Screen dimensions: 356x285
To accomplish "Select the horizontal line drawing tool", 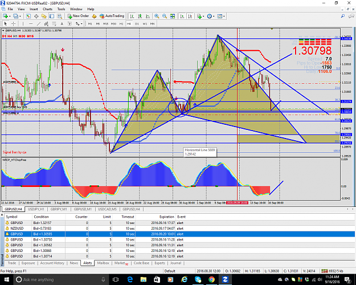I will [31, 23].
